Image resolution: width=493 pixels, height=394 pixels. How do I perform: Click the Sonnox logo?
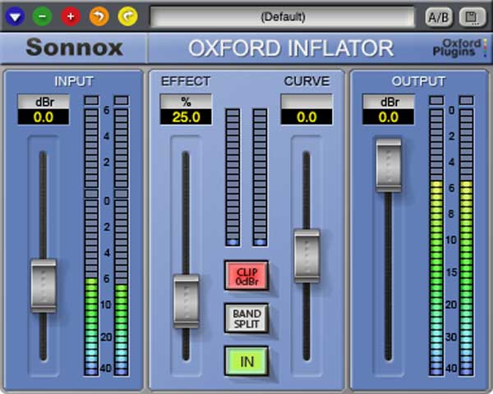(75, 48)
